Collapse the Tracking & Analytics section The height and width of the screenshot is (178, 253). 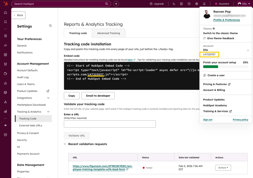pyautogui.click(x=48, y=112)
